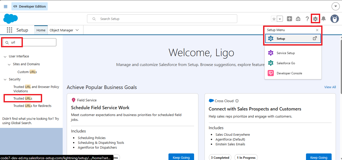Screen dimensions: 342x160
Task: Click the Salesforce cloud logo
Action: tap(10, 19)
